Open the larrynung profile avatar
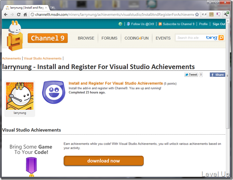This screenshot has width=233, height=180. pyautogui.click(x=20, y=96)
